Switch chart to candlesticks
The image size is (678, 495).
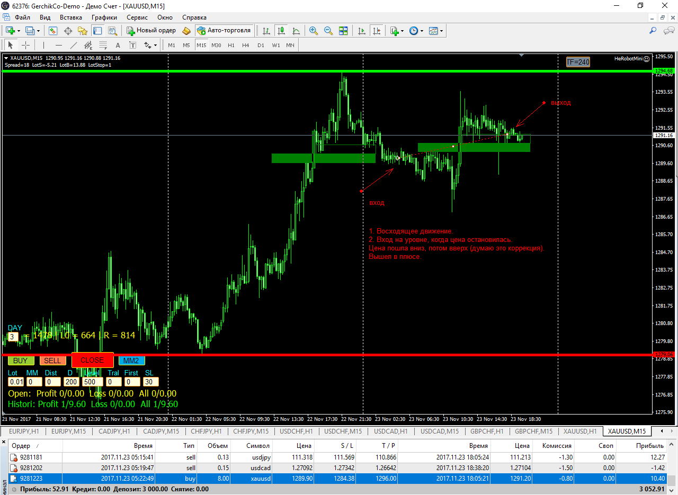281,31
